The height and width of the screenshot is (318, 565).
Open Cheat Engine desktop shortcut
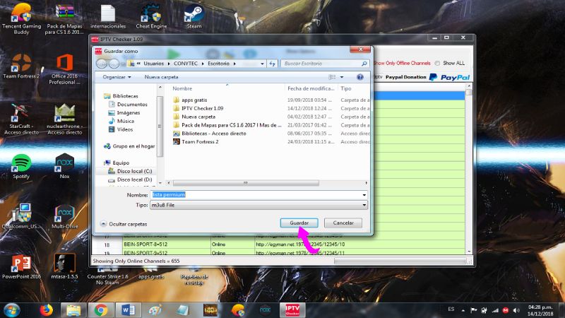tap(151, 17)
